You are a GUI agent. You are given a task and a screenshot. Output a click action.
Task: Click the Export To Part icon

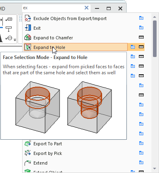[28, 143]
